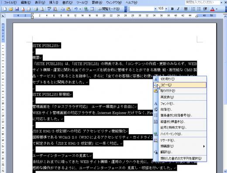Click the Permission icon beside the Save icon

[x=23, y=9]
